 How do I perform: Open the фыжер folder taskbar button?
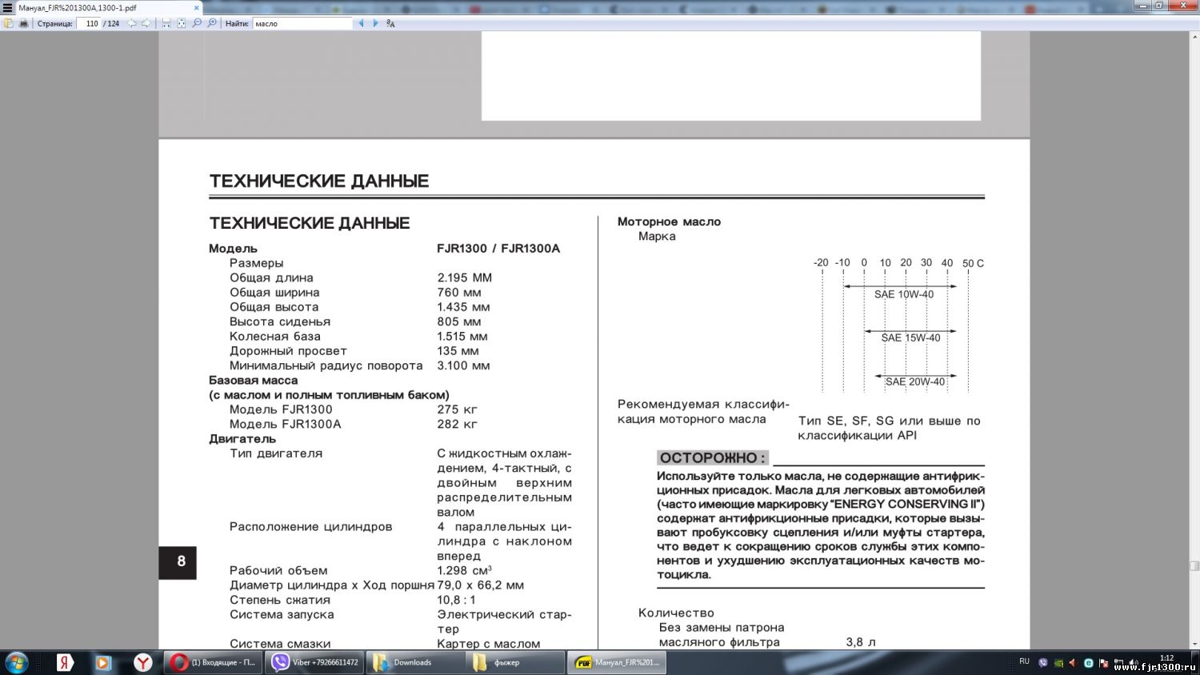click(516, 662)
